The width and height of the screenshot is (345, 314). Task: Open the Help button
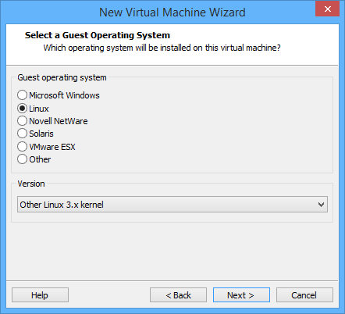(x=40, y=295)
